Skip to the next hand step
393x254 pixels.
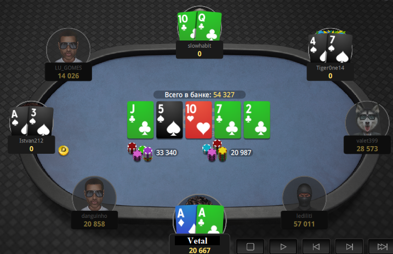point(349,247)
